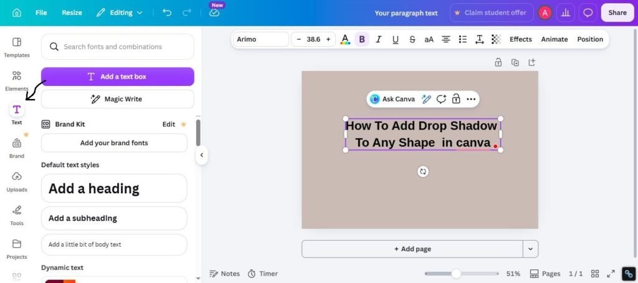
Task: Open comments speech bubble icon
Action: point(588,12)
